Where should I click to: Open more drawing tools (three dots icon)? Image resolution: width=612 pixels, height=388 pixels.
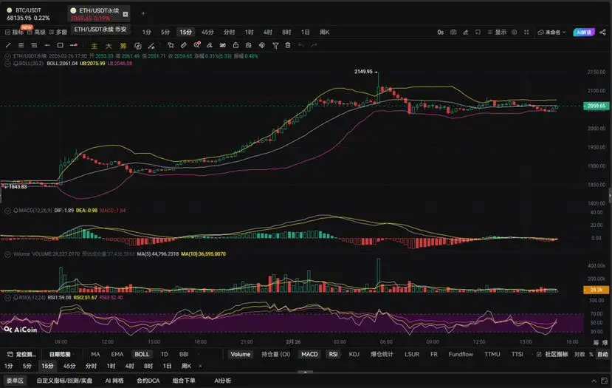73,45
